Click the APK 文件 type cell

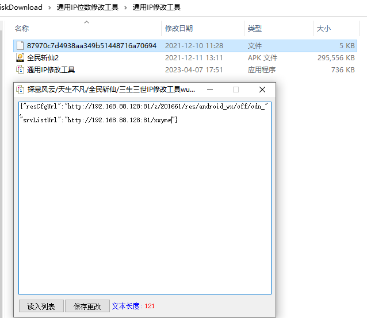coord(262,57)
